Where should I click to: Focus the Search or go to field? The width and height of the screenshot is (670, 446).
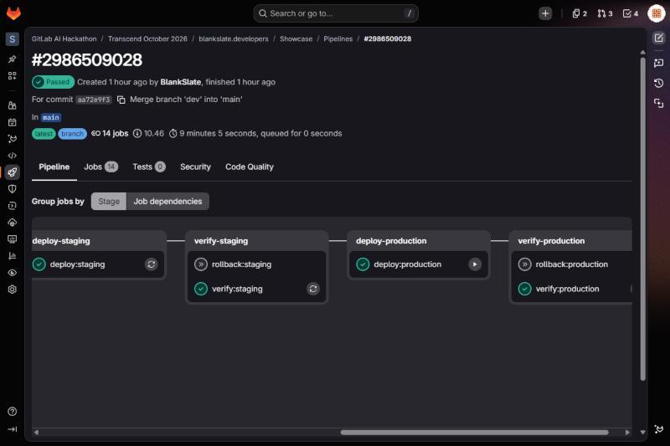[x=336, y=13]
